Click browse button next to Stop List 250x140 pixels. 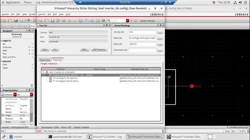(x=160, y=44)
